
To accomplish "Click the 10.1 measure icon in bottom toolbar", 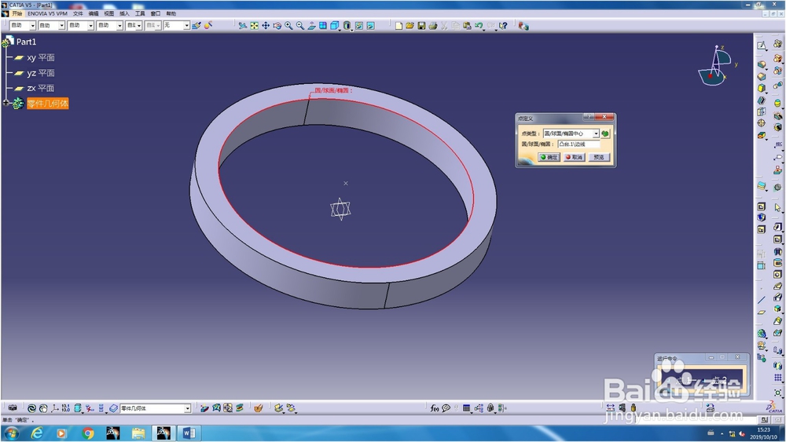I will [66, 408].
